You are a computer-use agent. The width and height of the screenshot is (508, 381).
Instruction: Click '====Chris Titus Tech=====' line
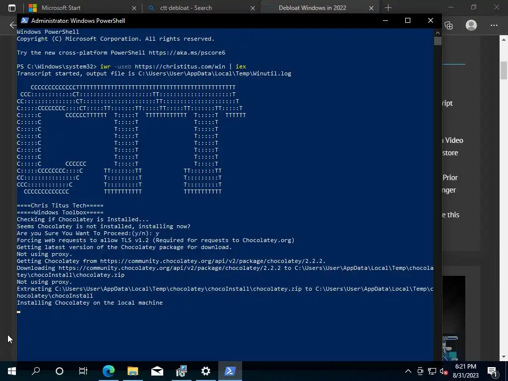60,205
